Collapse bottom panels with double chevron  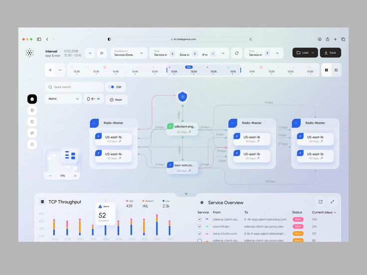pyautogui.click(x=186, y=194)
